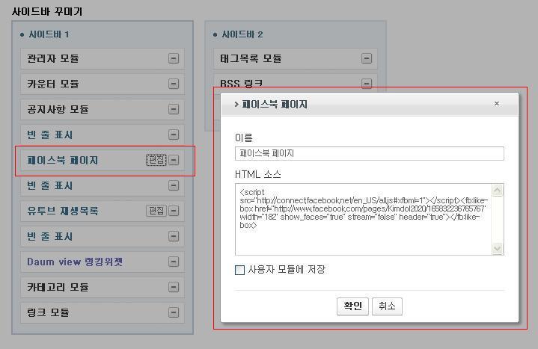Check 사용자 모듈에 저장 checkbox

[x=240, y=270]
